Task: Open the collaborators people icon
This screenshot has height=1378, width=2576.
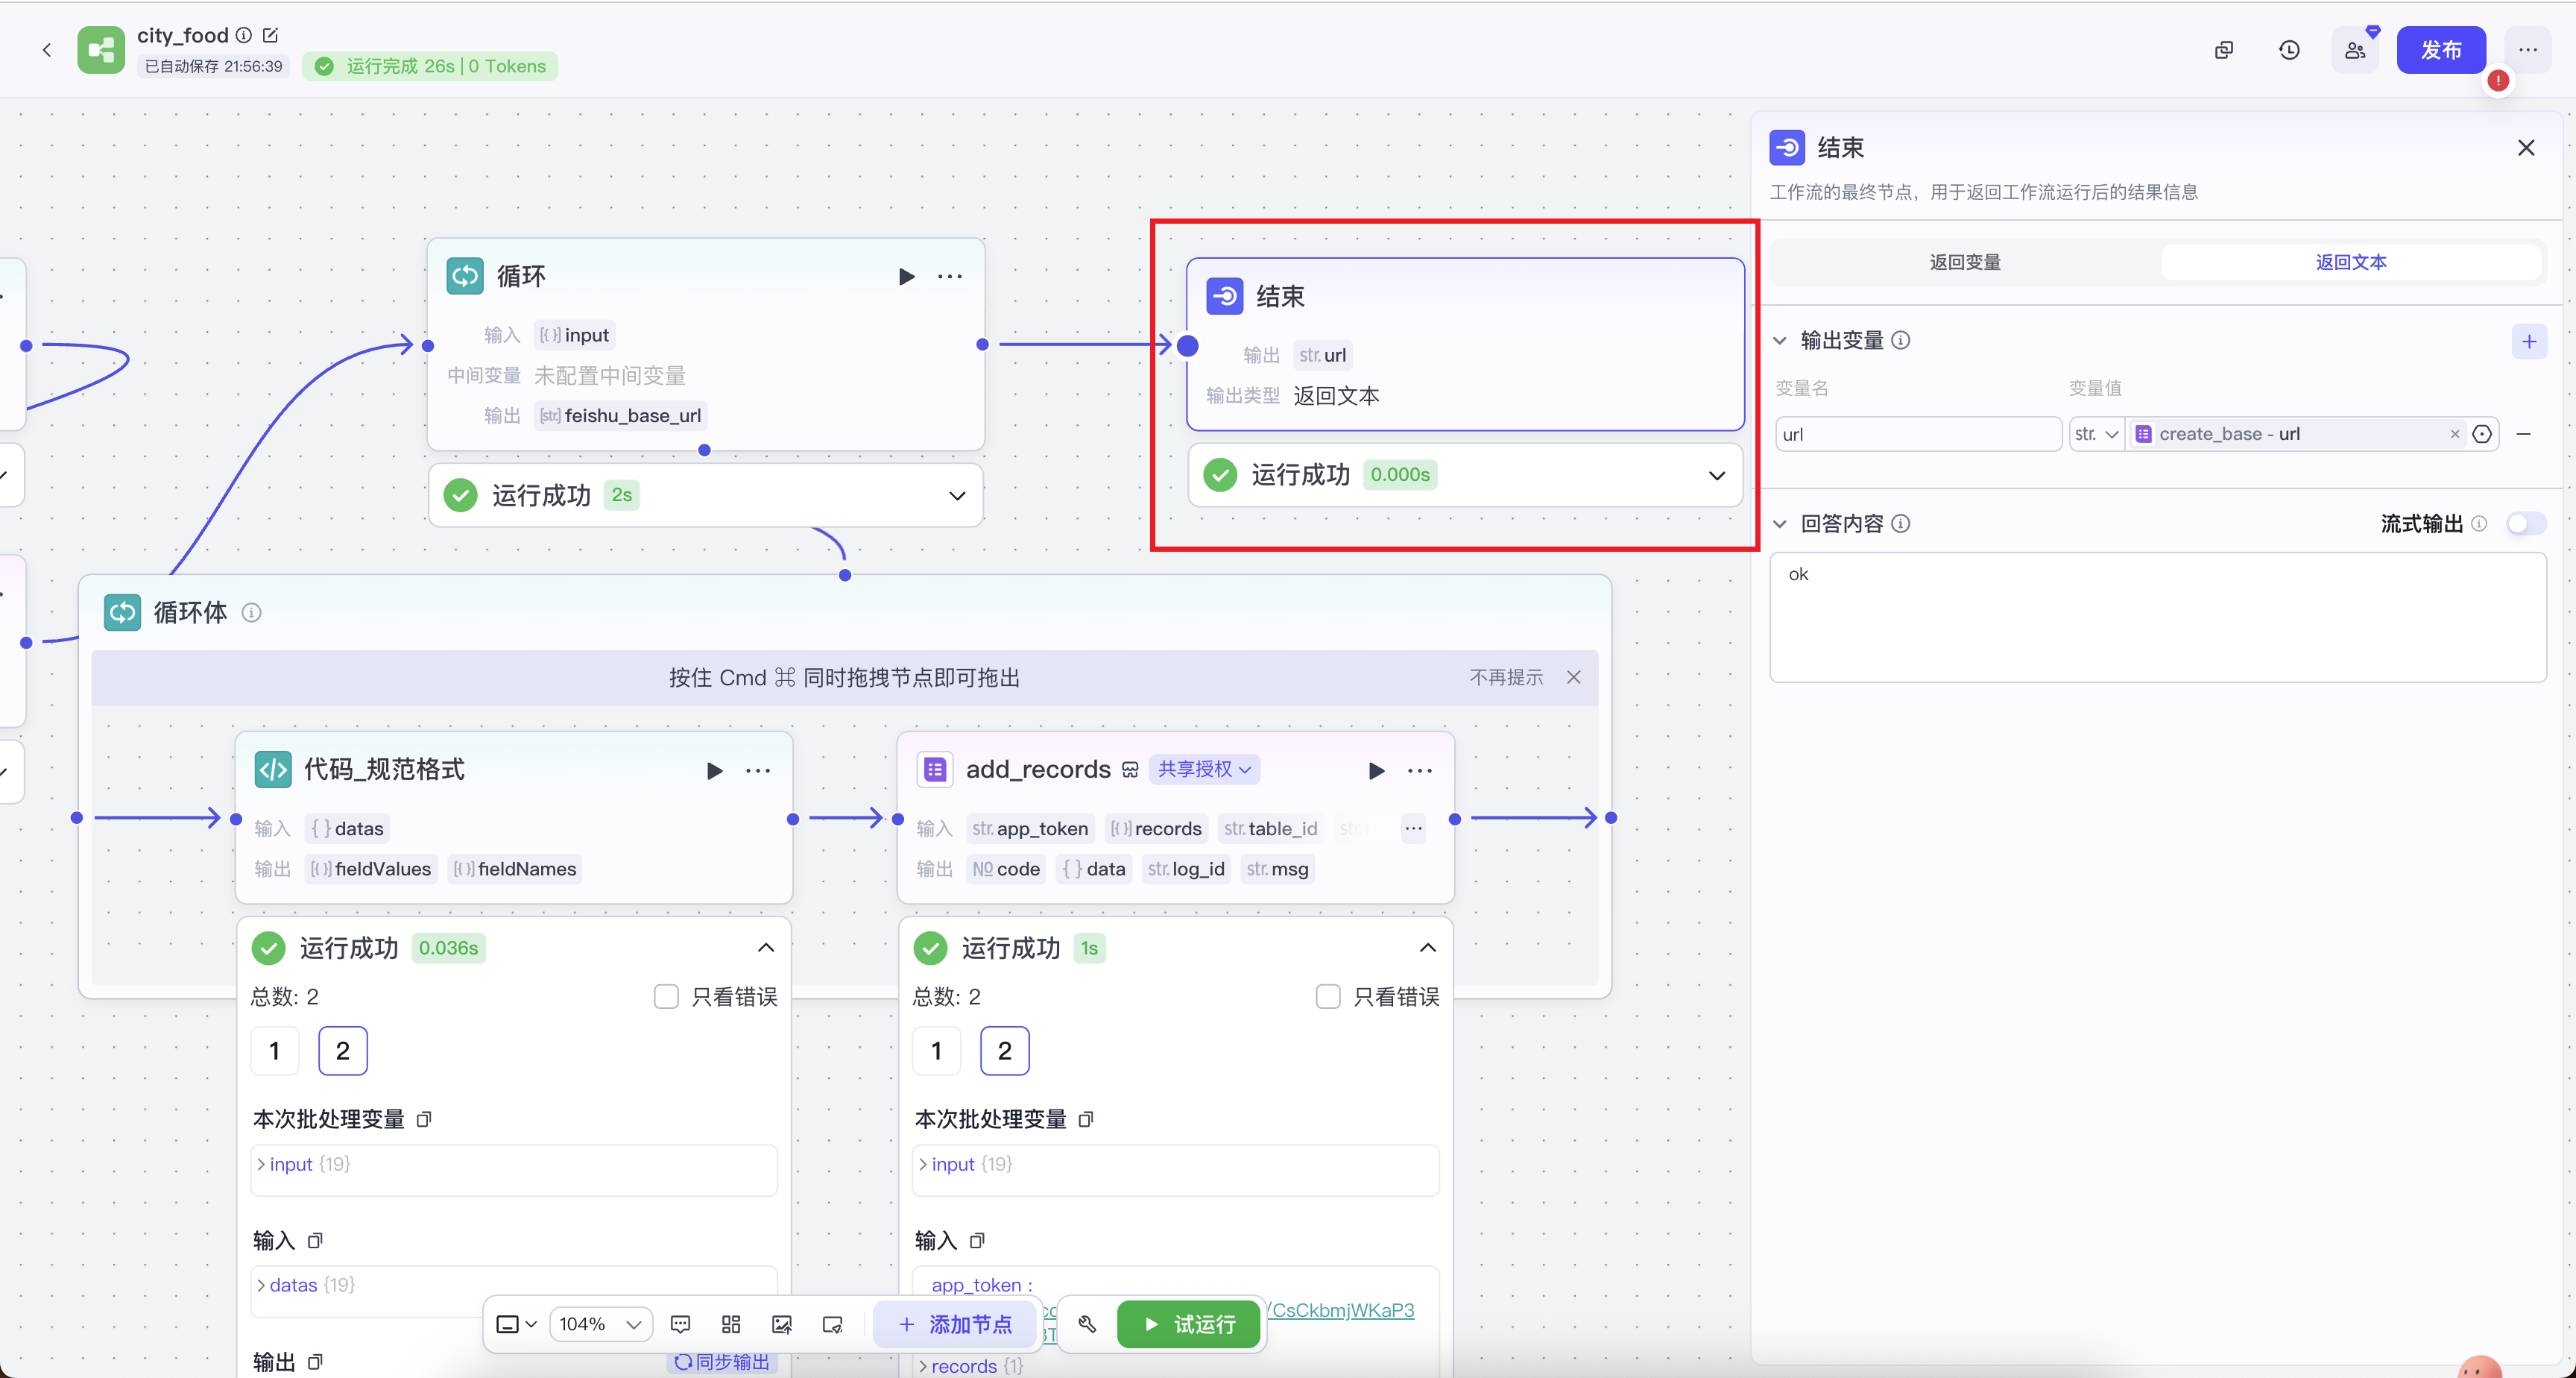Action: pos(2355,50)
